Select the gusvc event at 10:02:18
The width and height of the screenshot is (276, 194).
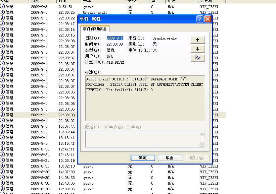click(x=88, y=166)
